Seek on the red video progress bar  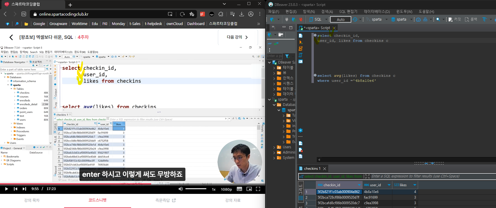point(76,184)
